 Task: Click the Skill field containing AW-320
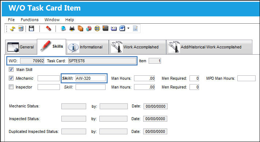(91, 78)
